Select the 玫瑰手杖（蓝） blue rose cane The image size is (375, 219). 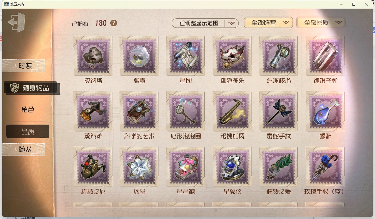pyautogui.click(x=325, y=167)
